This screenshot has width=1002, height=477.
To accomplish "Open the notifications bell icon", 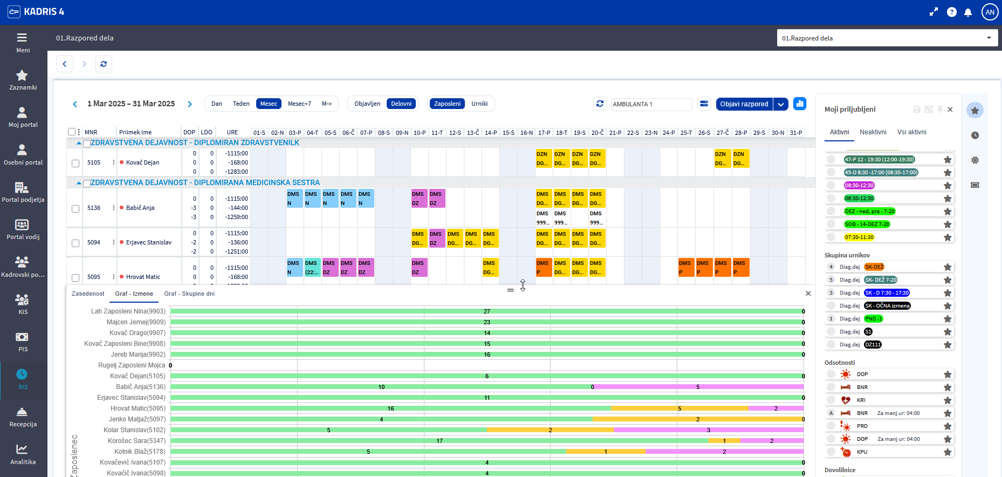I will click(x=968, y=12).
